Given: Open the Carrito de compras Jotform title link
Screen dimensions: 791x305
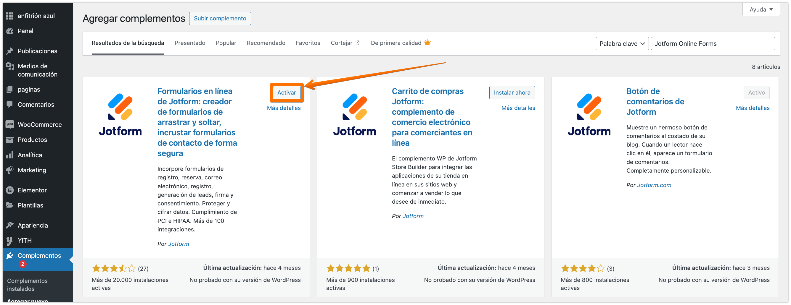Looking at the screenshot, I should pyautogui.click(x=432, y=117).
